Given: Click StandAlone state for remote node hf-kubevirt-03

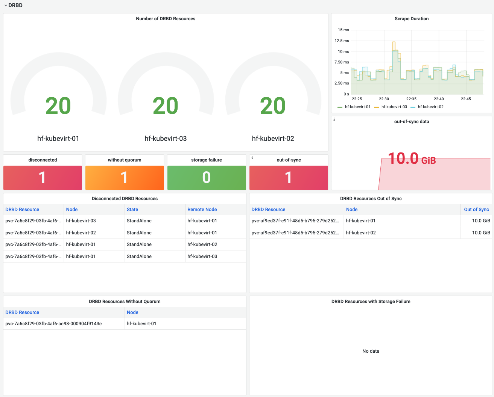Looking at the screenshot, I should point(139,257).
